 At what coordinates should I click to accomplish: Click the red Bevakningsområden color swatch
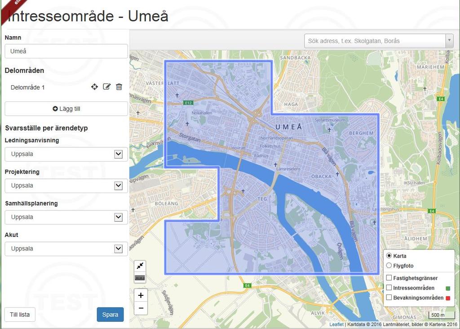coord(448,298)
